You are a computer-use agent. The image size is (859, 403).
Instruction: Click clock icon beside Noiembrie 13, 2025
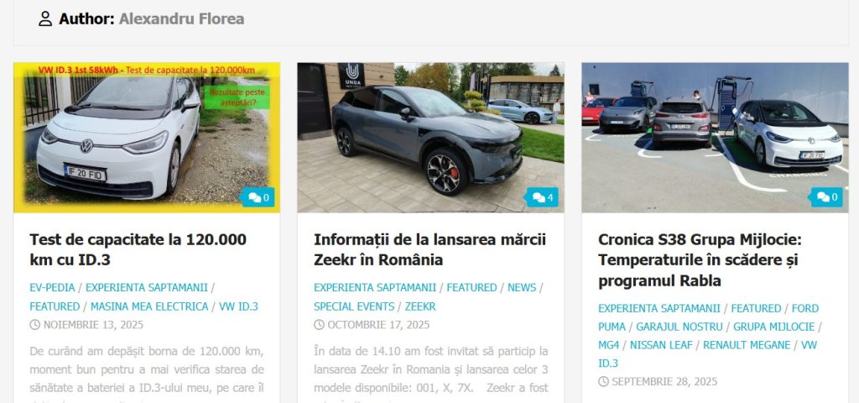(34, 325)
